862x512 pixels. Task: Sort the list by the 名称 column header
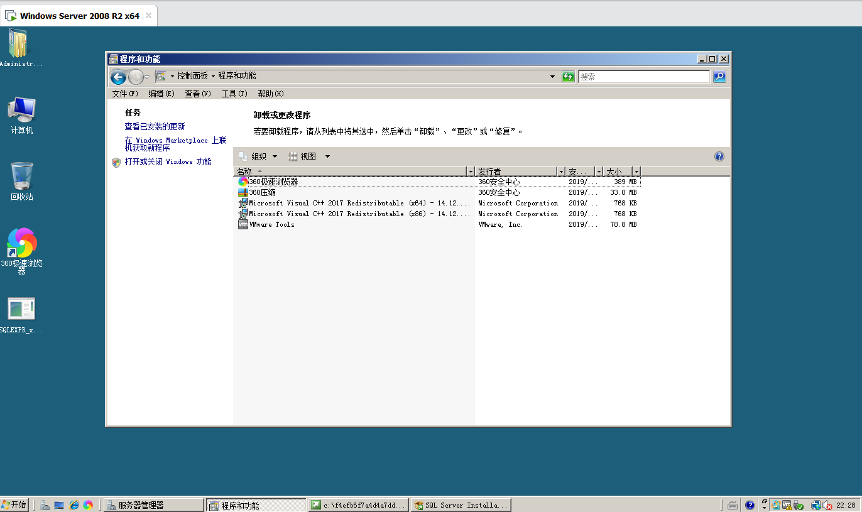[351, 172]
